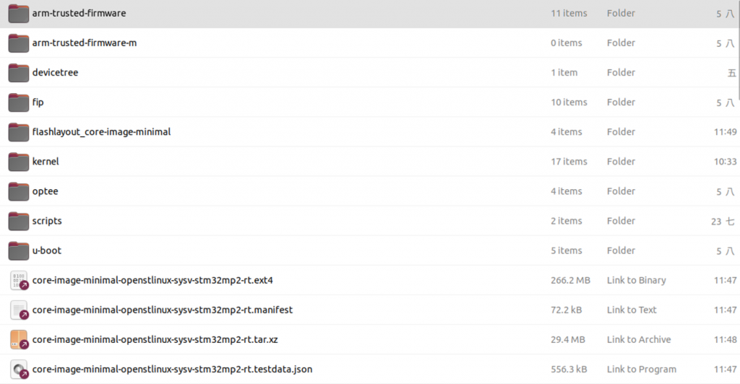The width and height of the screenshot is (740, 384).
Task: Click the '5 items' size cell
Action: [x=567, y=250]
